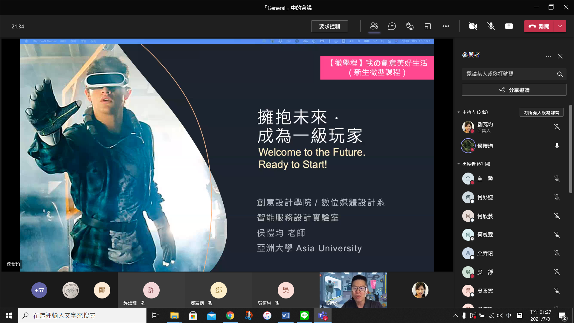
Task: Open participants panel more options ellipsis
Action: pyautogui.click(x=548, y=56)
